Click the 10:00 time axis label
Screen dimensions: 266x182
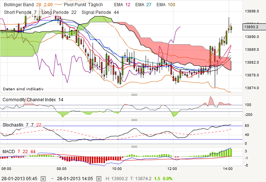point(117,169)
